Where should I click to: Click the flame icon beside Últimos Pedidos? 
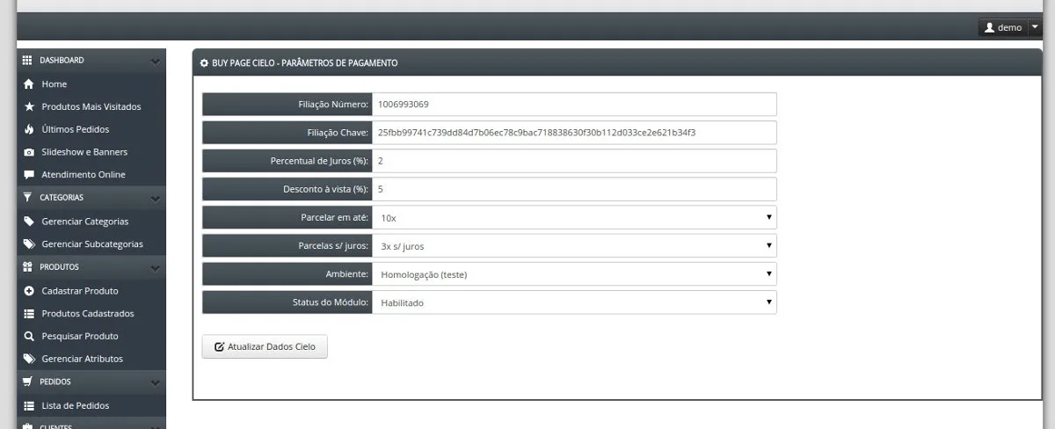(29, 129)
